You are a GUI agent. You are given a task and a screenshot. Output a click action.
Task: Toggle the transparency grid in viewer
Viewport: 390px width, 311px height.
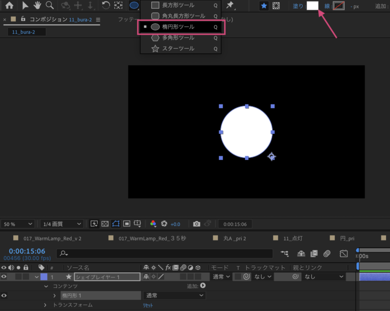[x=105, y=224]
